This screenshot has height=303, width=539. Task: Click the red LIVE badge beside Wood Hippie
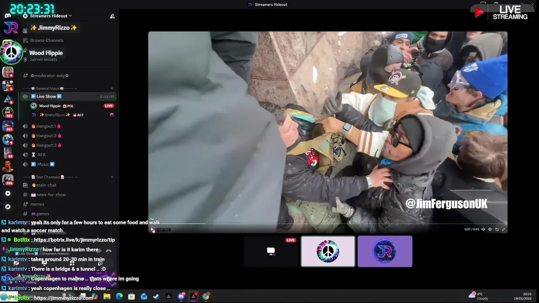click(x=109, y=106)
